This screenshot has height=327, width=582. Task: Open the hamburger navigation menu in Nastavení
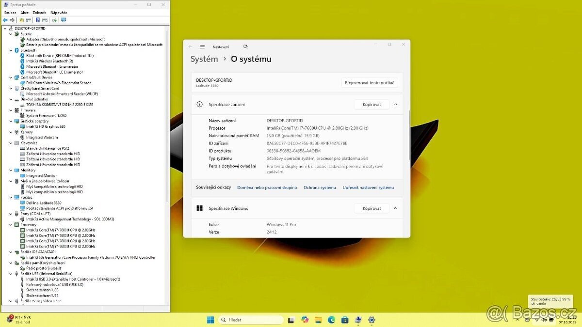[x=202, y=46]
